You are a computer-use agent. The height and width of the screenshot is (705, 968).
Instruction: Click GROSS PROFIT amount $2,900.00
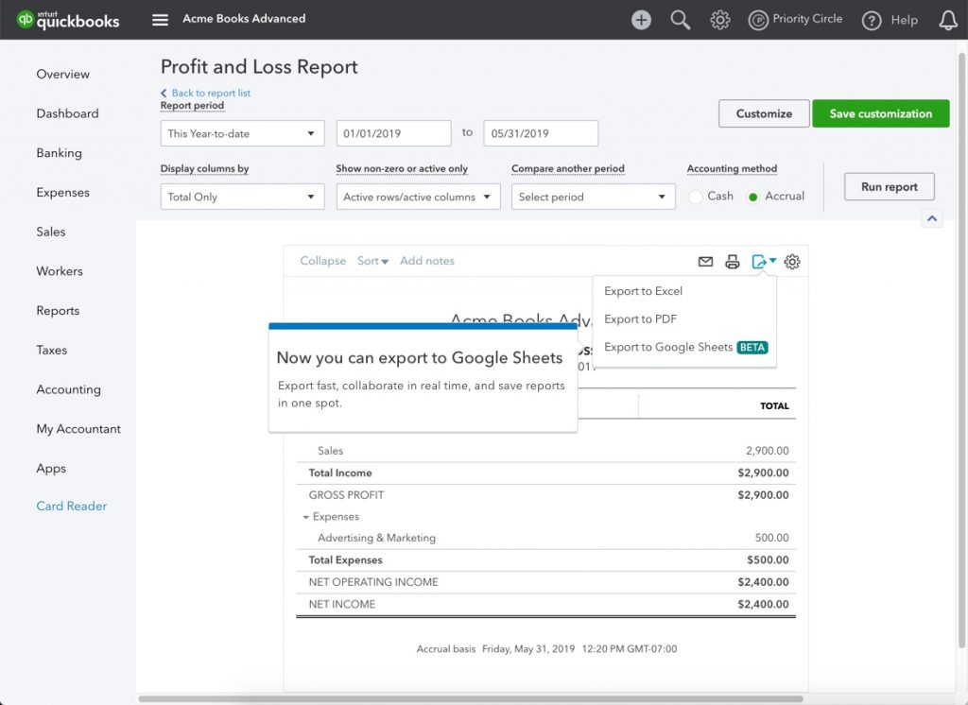tap(763, 495)
